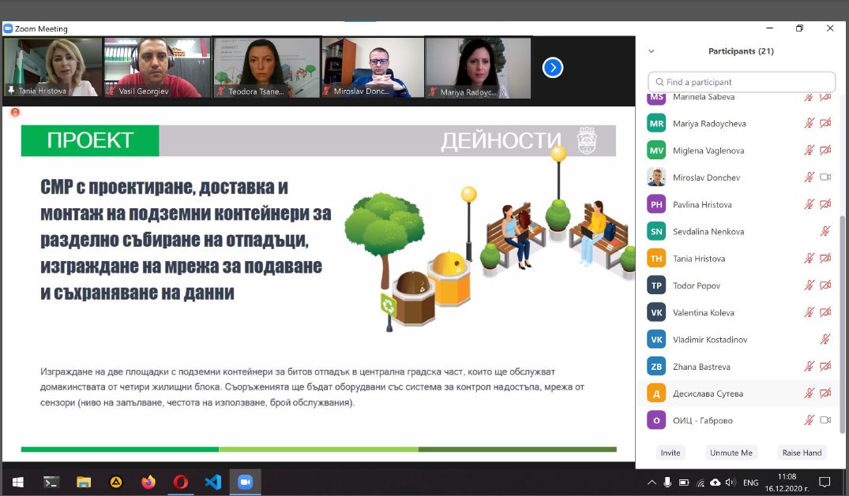The image size is (849, 496).
Task: Launch Visual Studio Code from taskbar
Action: pyautogui.click(x=212, y=482)
